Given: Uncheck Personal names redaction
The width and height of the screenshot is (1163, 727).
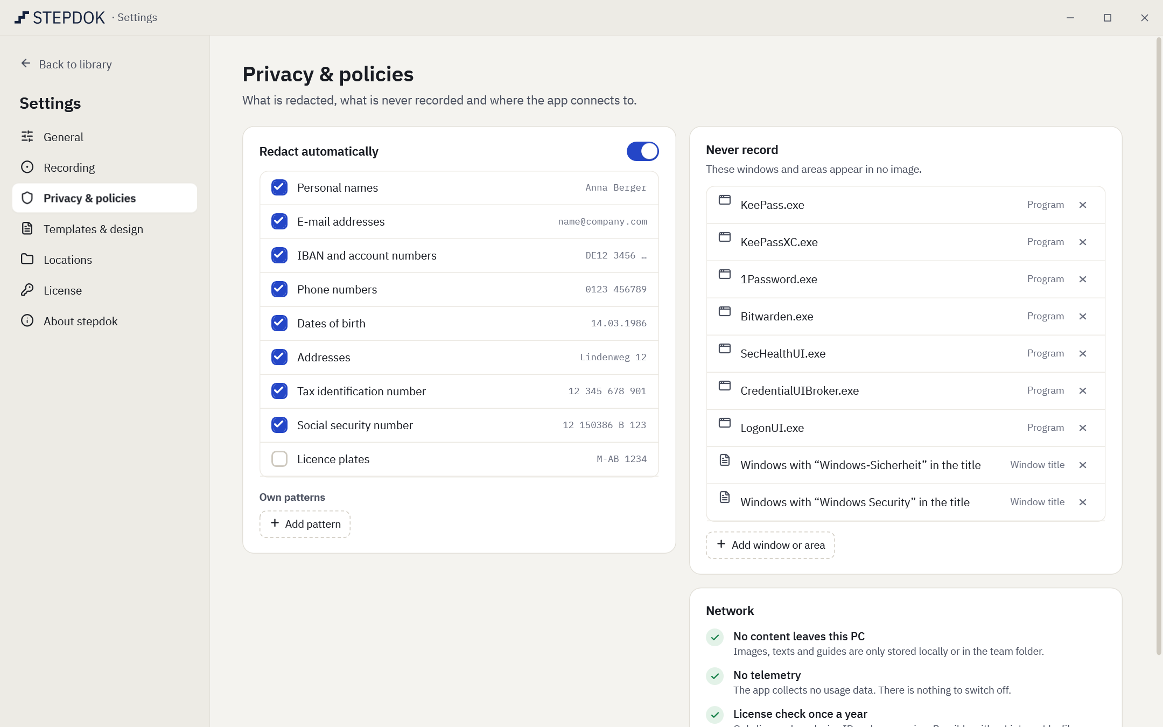Looking at the screenshot, I should coord(279,187).
